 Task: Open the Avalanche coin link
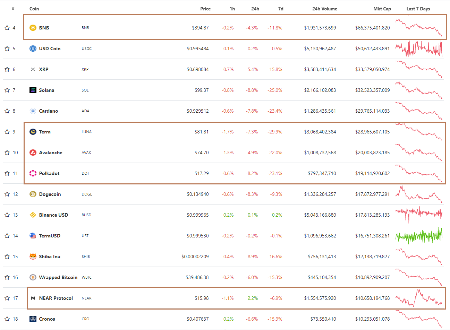point(51,153)
